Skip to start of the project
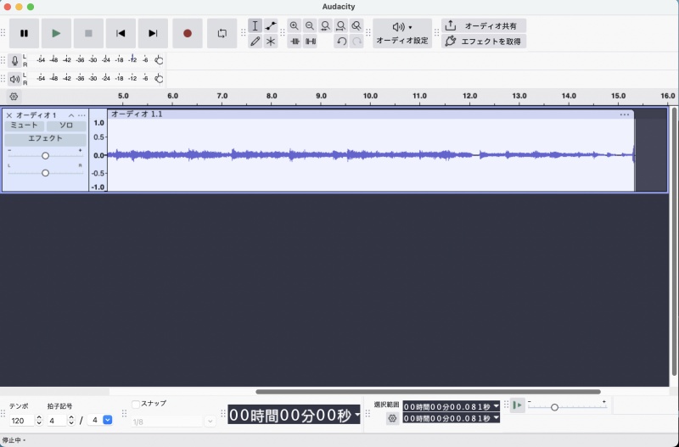The image size is (679, 447). click(121, 33)
